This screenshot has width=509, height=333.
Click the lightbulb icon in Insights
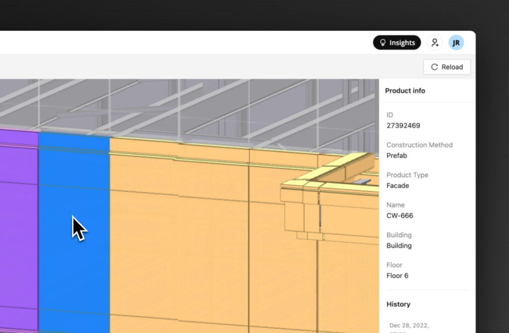[x=383, y=43]
